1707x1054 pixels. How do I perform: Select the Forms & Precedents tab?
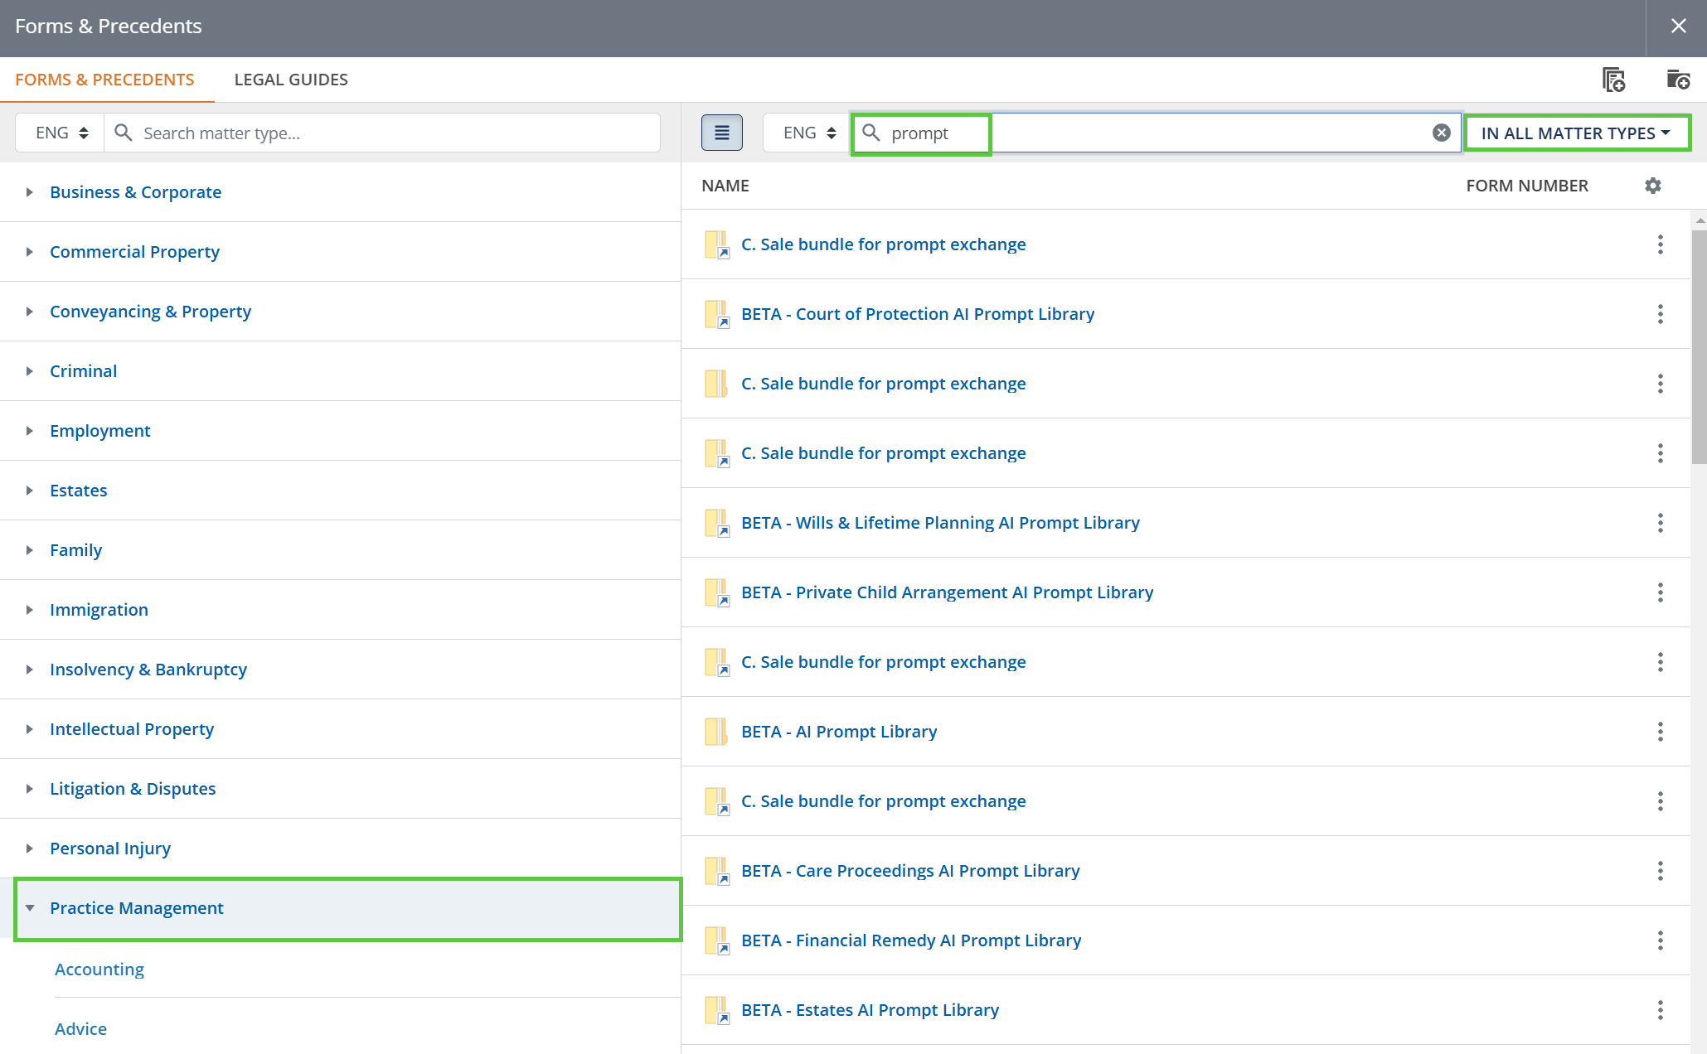click(104, 80)
